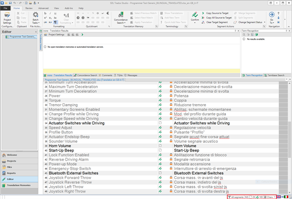Screen dimensions: 292x199
Task: Open the File menu
Action: point(5,8)
